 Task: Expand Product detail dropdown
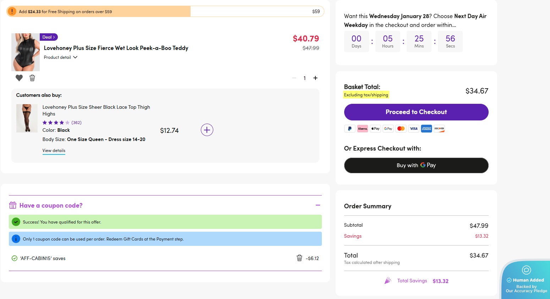click(x=61, y=57)
